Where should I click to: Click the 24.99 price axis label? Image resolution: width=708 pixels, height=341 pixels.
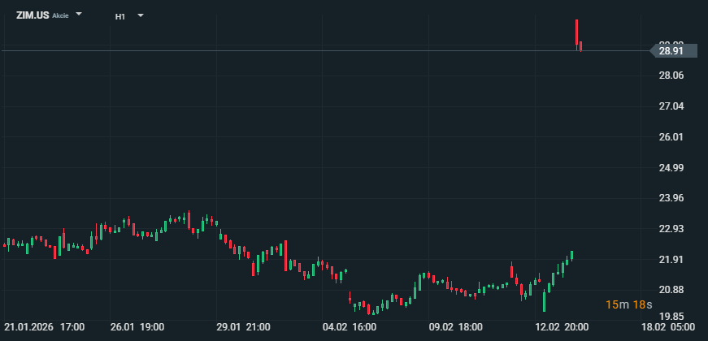671,168
